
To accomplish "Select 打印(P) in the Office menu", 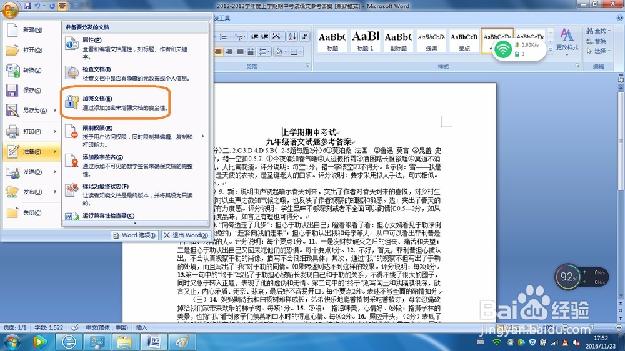I will click(x=28, y=131).
